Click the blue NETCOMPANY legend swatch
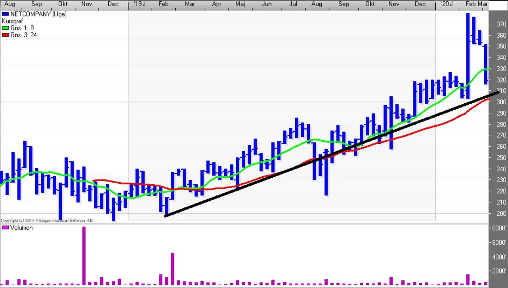 point(5,14)
